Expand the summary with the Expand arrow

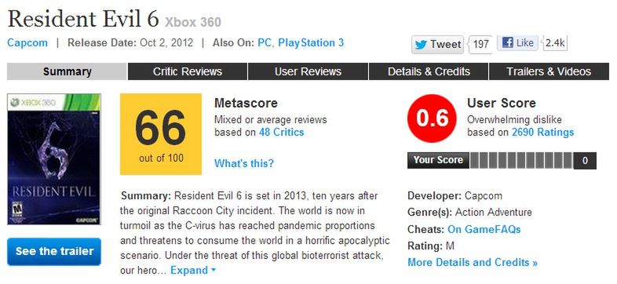click(x=193, y=270)
